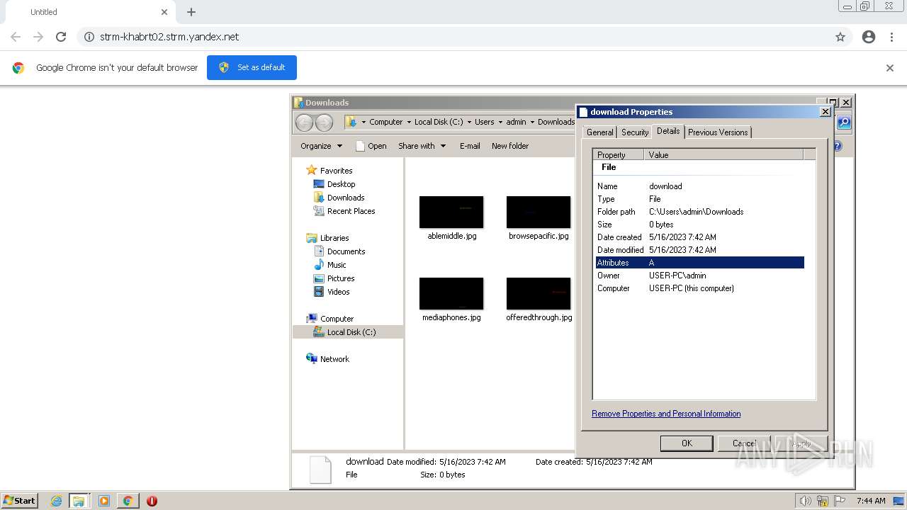
Task: Select the Size 0 bytes row
Action: [700, 225]
